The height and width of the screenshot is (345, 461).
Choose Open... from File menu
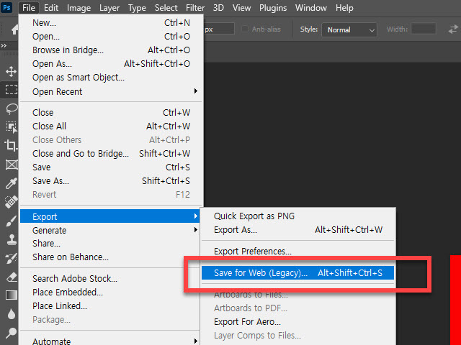111,37
